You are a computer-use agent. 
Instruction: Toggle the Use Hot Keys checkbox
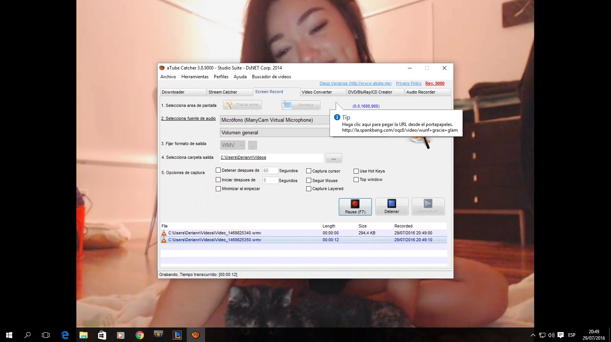pyautogui.click(x=356, y=171)
